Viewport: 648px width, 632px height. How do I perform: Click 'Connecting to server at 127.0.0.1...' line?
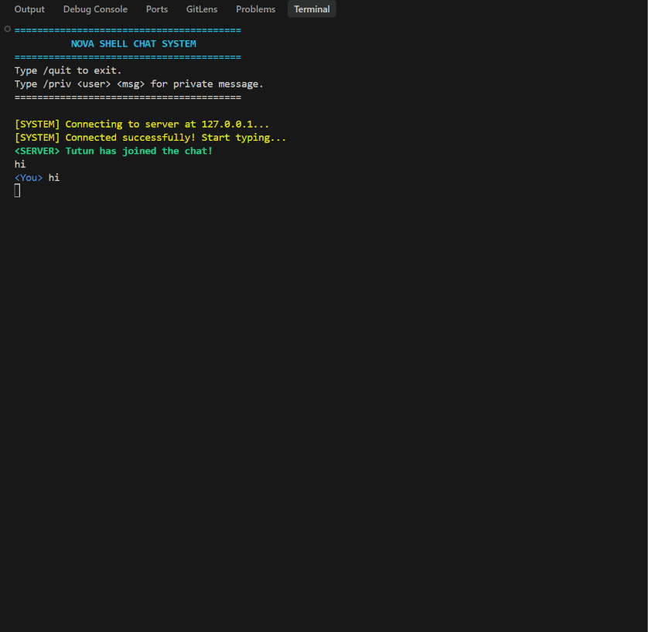pyautogui.click(x=142, y=125)
